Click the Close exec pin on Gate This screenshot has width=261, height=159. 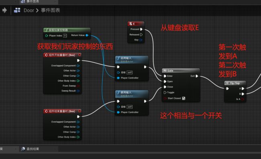pyautogui.click(x=165, y=87)
